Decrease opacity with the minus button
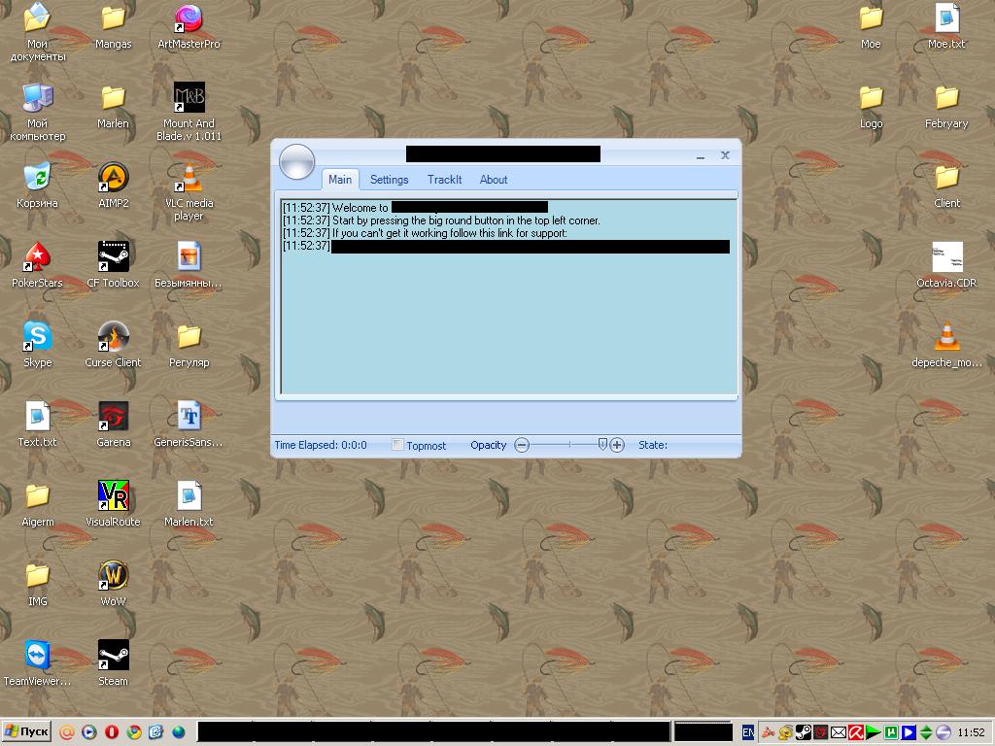This screenshot has height=746, width=995. [x=522, y=445]
